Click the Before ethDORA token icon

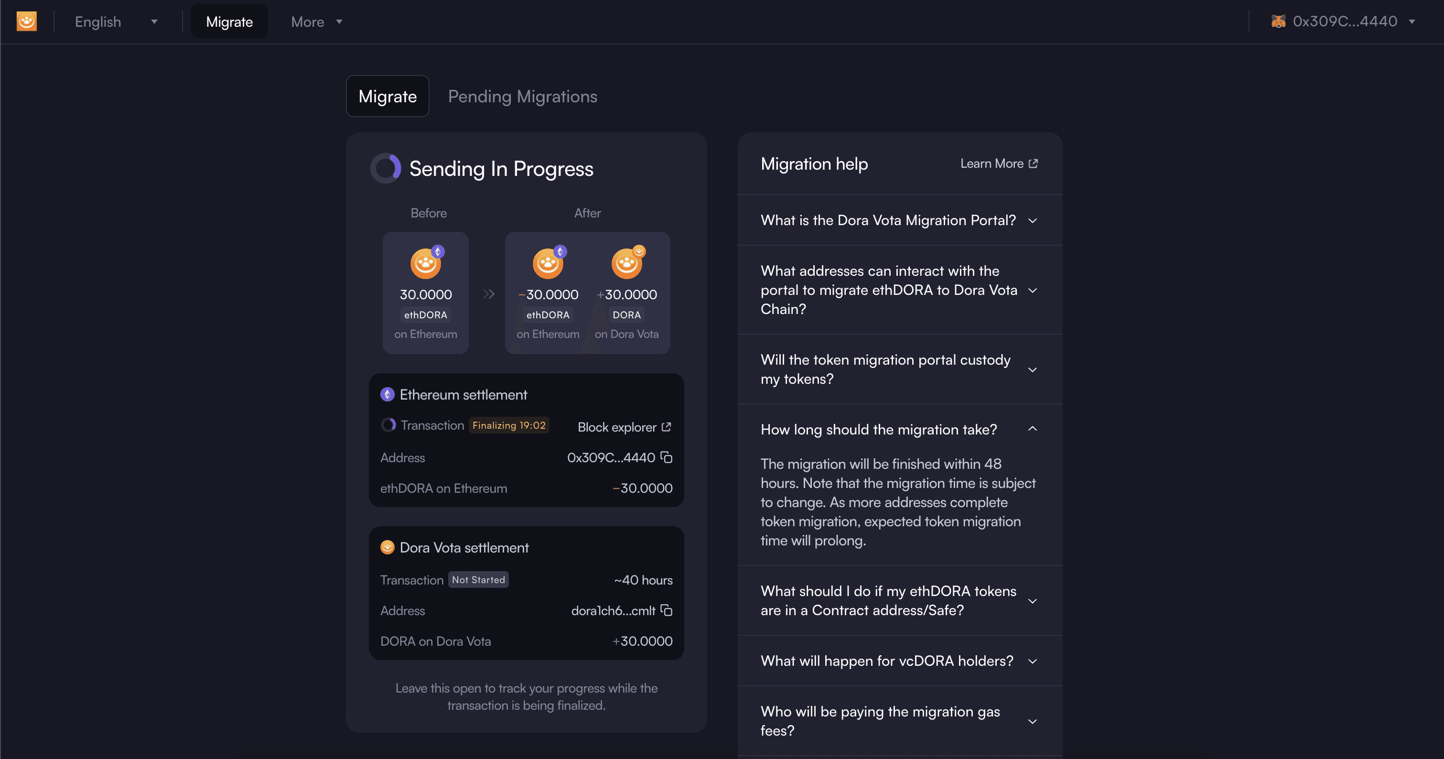pyautogui.click(x=426, y=262)
